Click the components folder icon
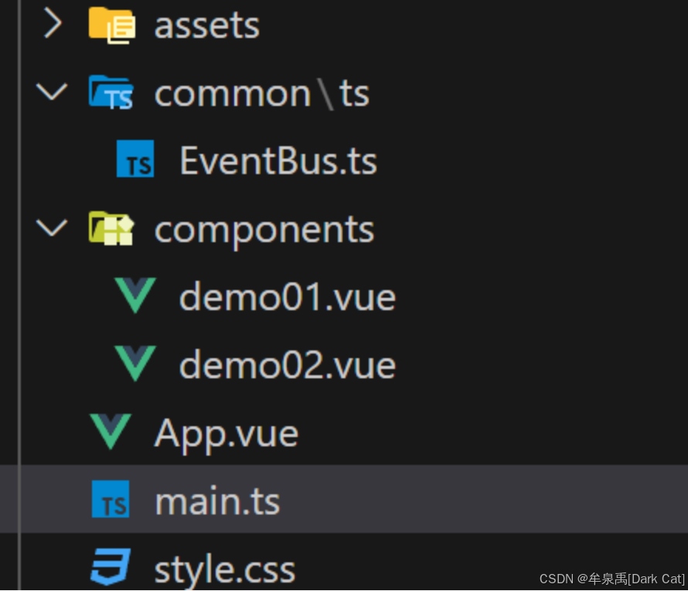This screenshot has width=688, height=591. (111, 228)
